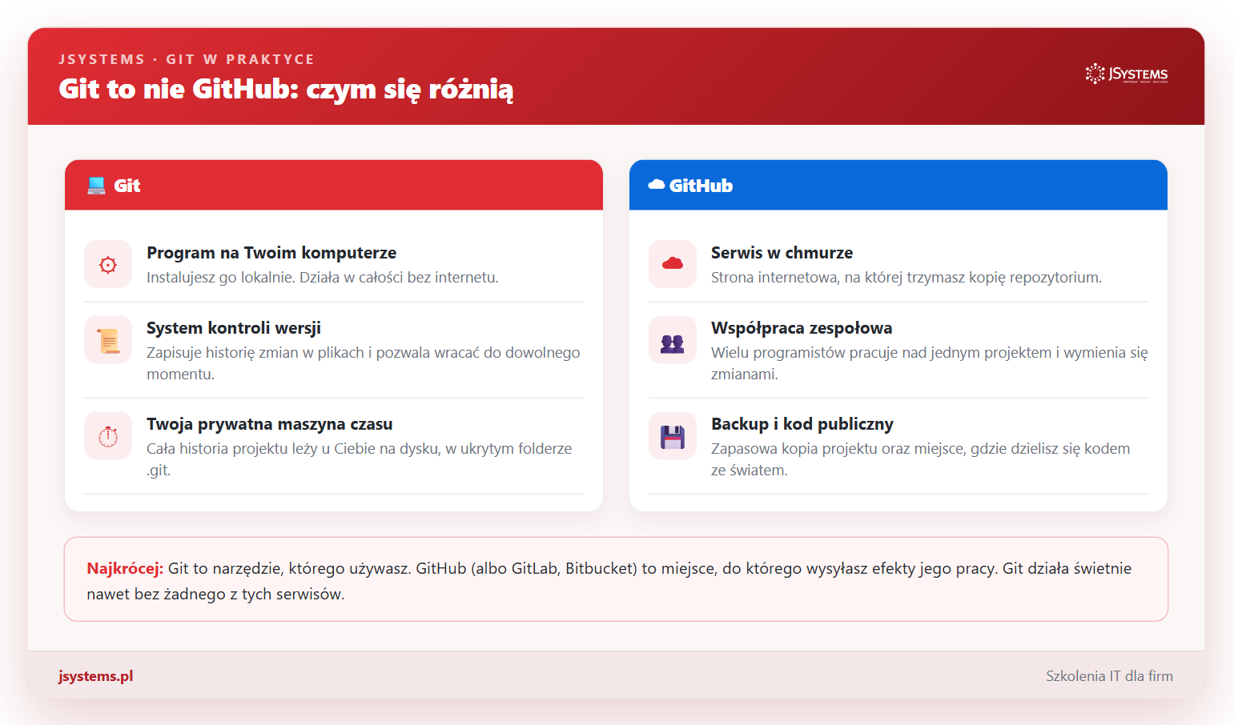This screenshot has height=725, width=1234.
Task: Open the jsystems.pl link in footer
Action: [95, 676]
